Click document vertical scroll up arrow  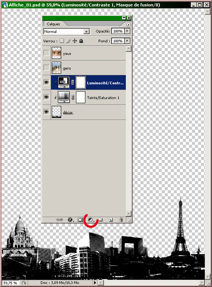click(x=207, y=12)
